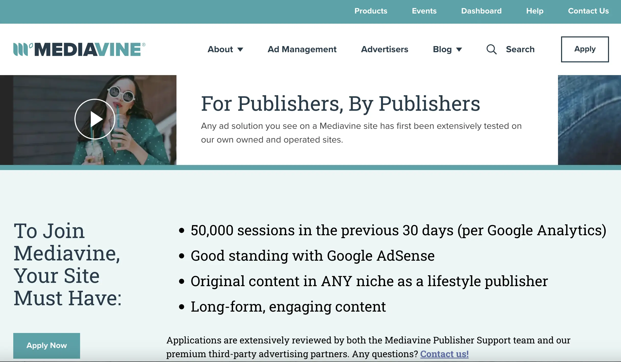This screenshot has width=621, height=362.
Task: Play the video with the circular play button
Action: point(95,119)
